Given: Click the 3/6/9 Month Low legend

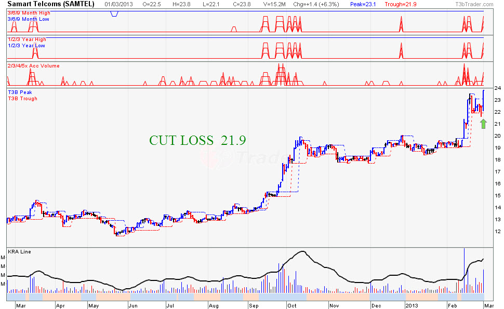Looking at the screenshot, I should click(x=28, y=19).
